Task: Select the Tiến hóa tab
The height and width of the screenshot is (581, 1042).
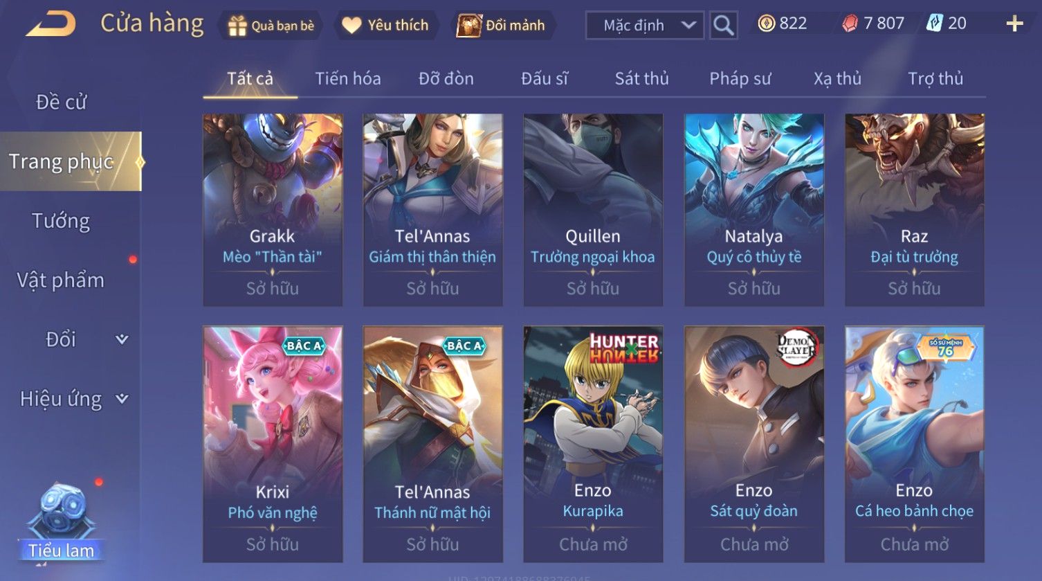Action: (347, 79)
